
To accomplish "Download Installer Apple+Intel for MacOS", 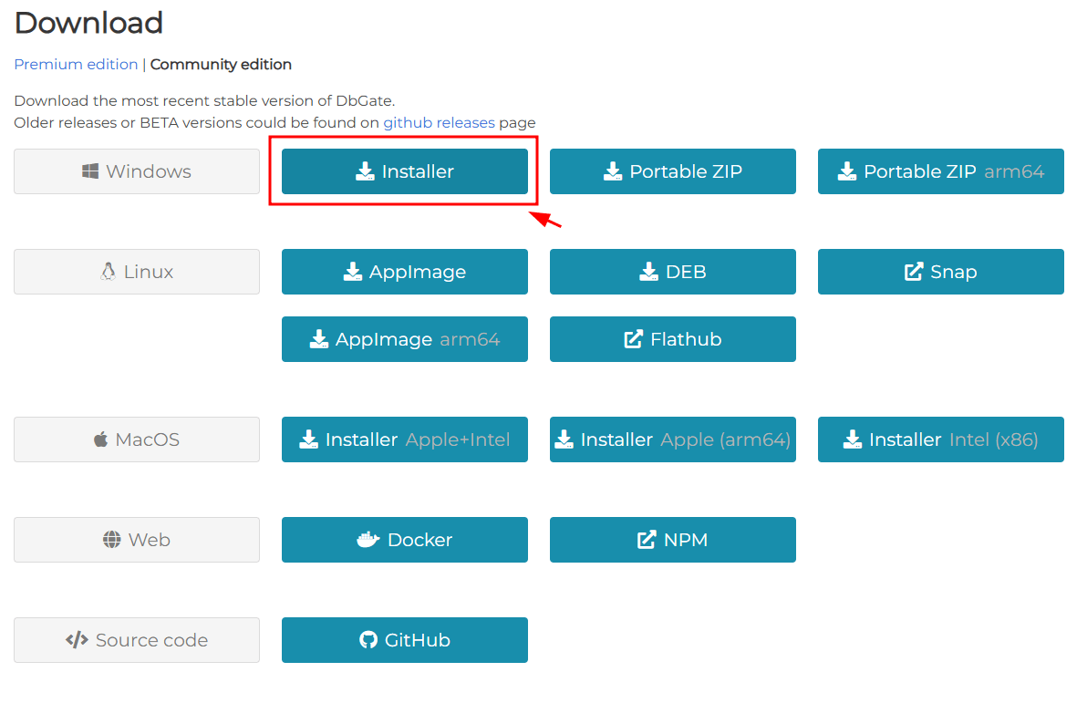I will (405, 439).
